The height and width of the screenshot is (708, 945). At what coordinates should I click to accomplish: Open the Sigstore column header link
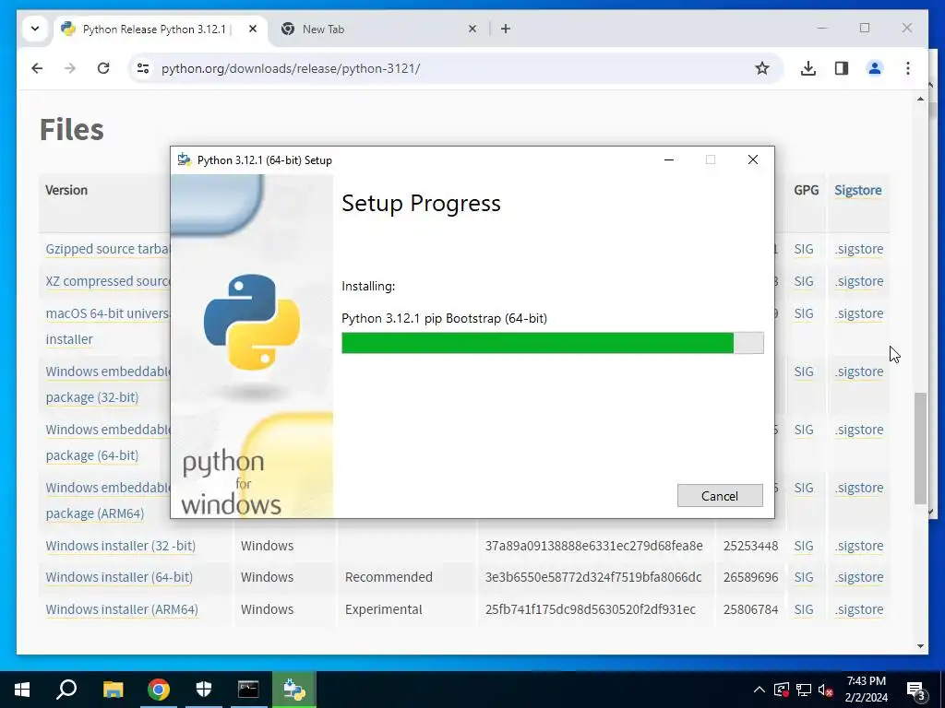(x=857, y=190)
